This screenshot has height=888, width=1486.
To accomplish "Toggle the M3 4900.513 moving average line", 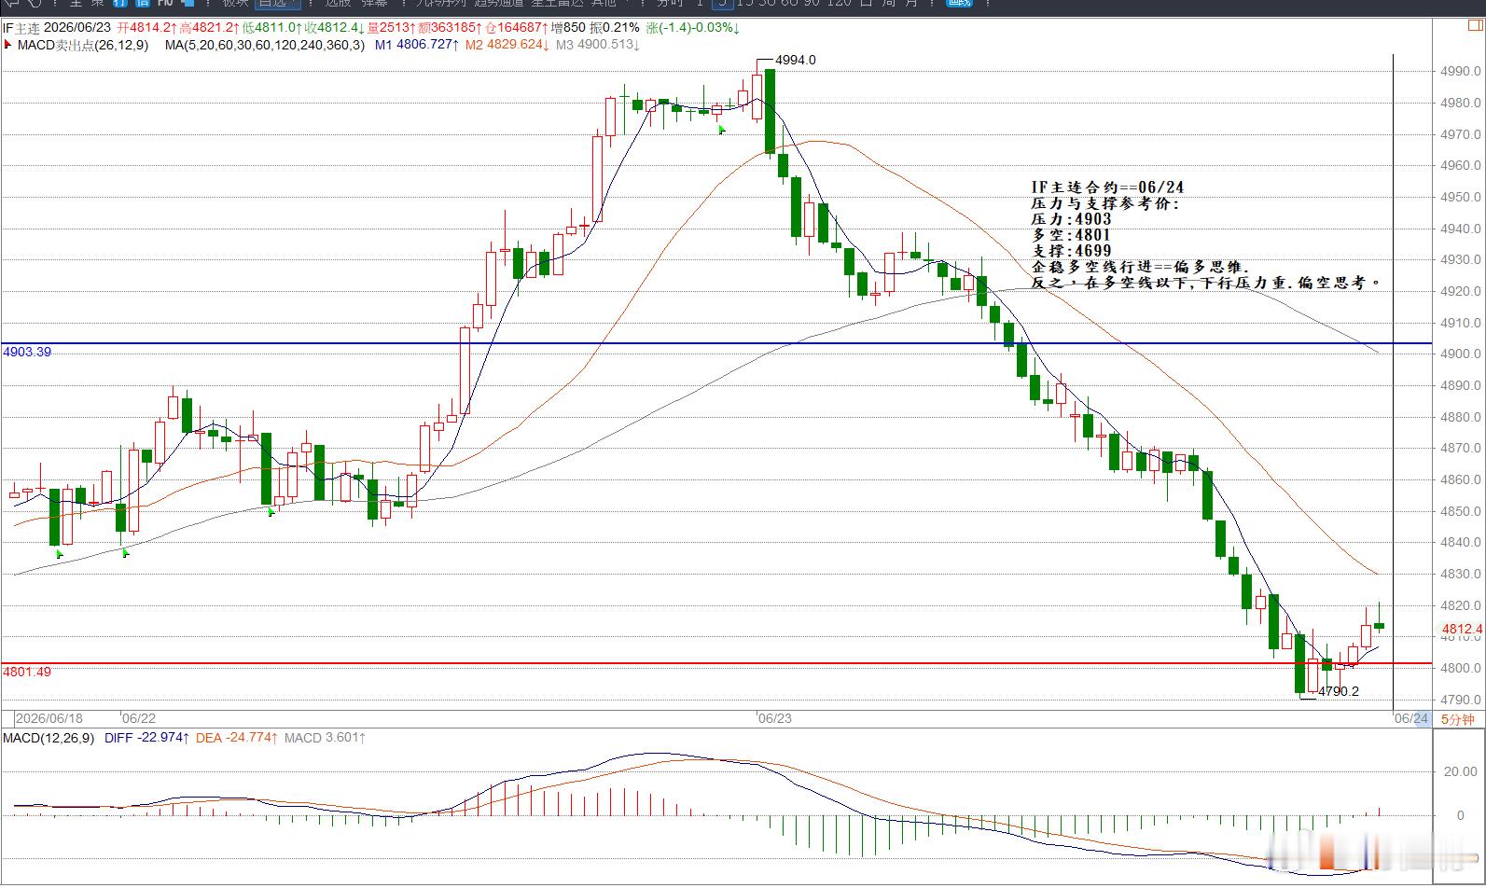I will [598, 45].
